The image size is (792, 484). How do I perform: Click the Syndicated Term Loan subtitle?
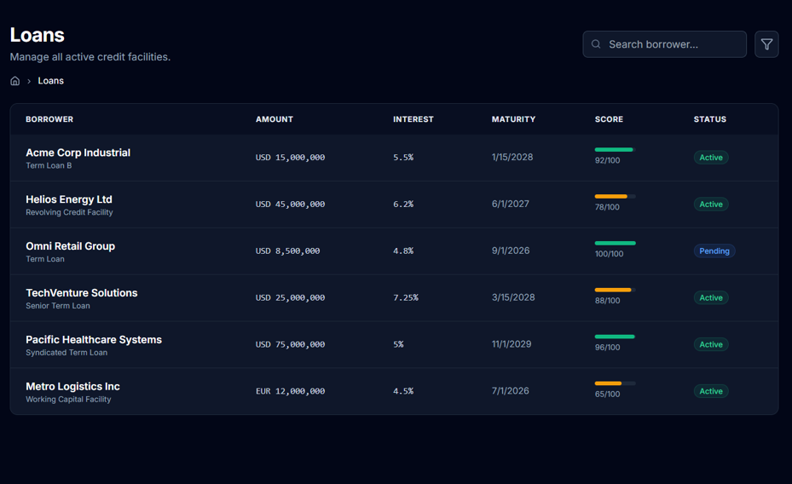click(x=66, y=353)
